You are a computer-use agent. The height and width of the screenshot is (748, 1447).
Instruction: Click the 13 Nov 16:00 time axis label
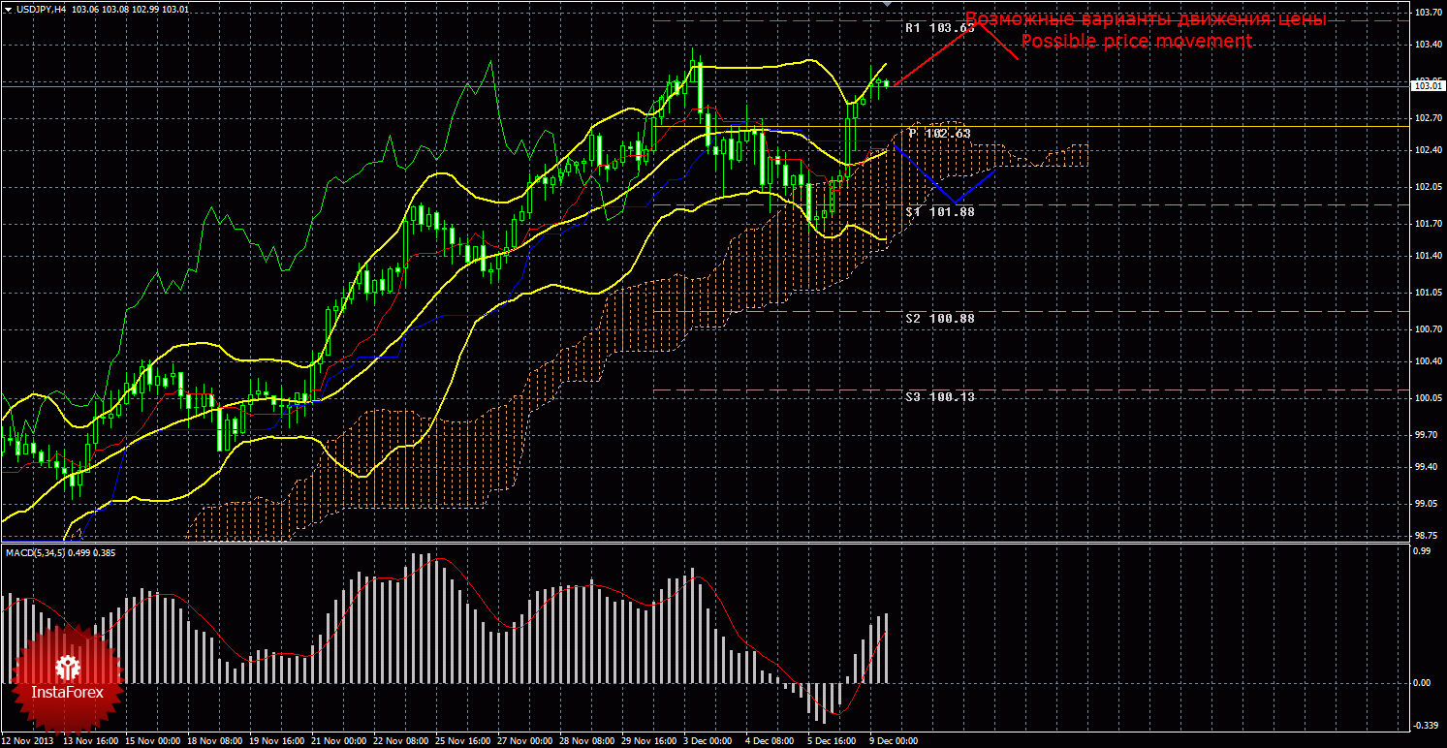tap(89, 740)
